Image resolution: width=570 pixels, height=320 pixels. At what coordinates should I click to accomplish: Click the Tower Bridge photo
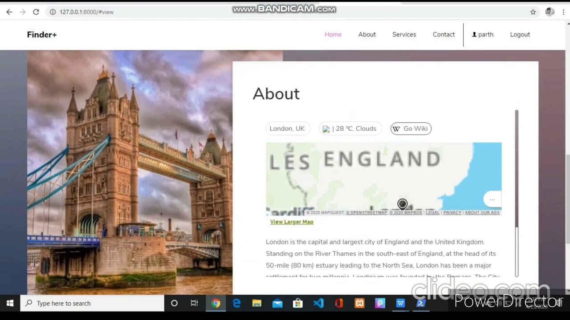pos(130,172)
